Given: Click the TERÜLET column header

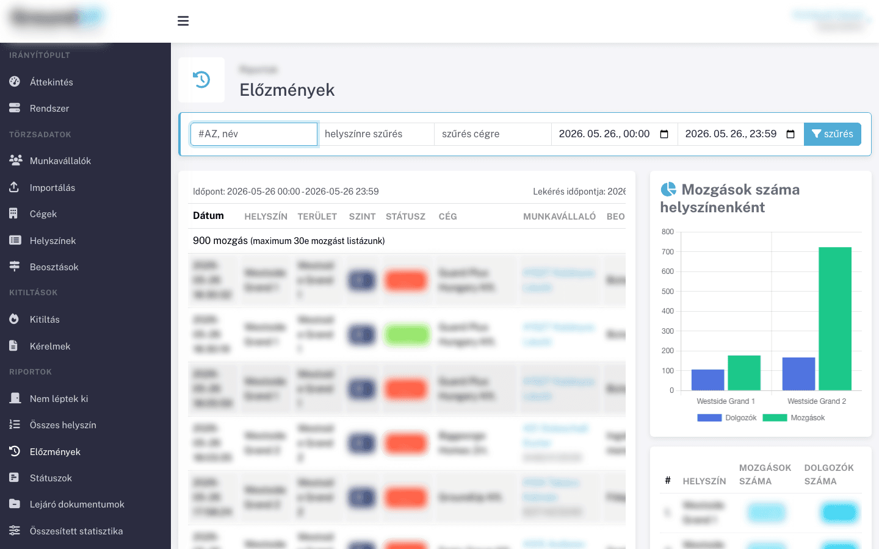Looking at the screenshot, I should [x=317, y=217].
